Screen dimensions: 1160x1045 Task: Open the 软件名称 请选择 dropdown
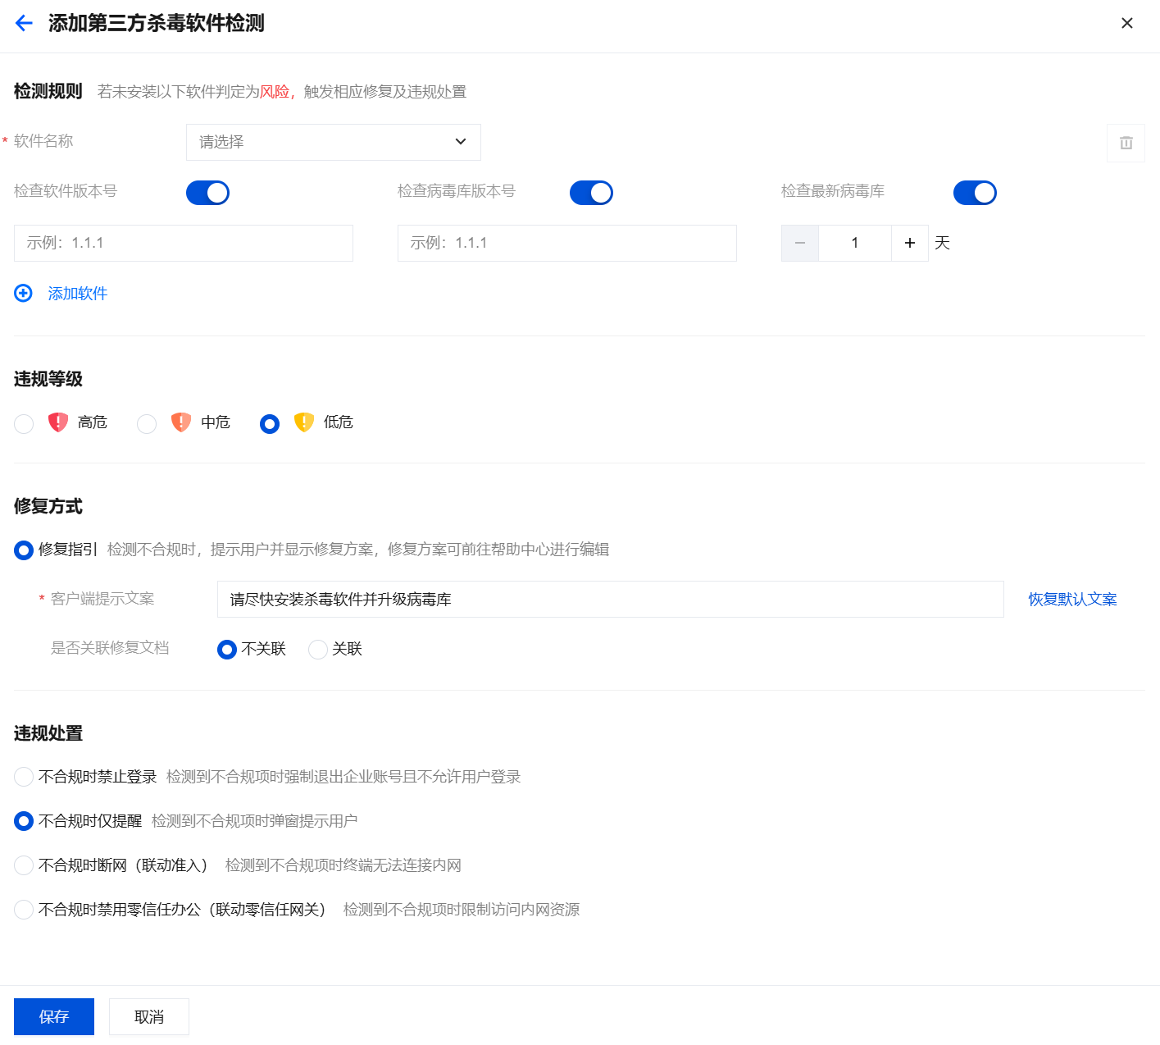[x=334, y=142]
